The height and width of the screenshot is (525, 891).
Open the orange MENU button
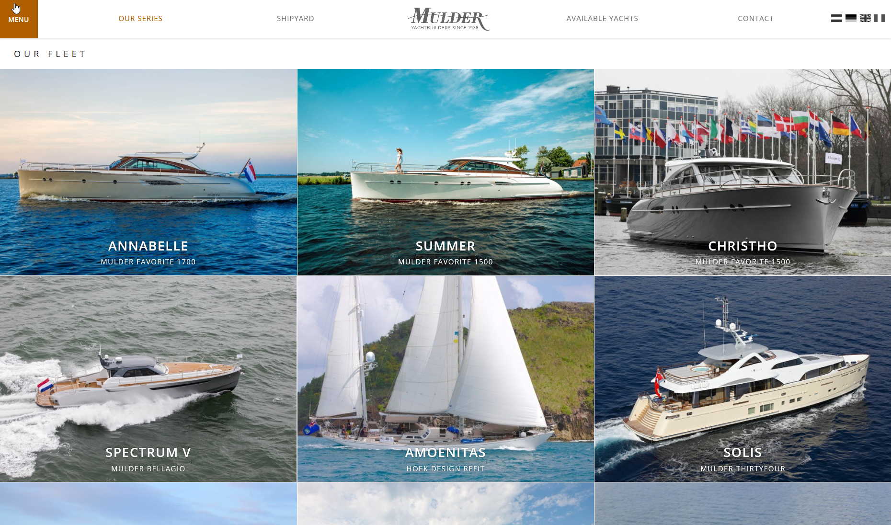pyautogui.click(x=19, y=19)
